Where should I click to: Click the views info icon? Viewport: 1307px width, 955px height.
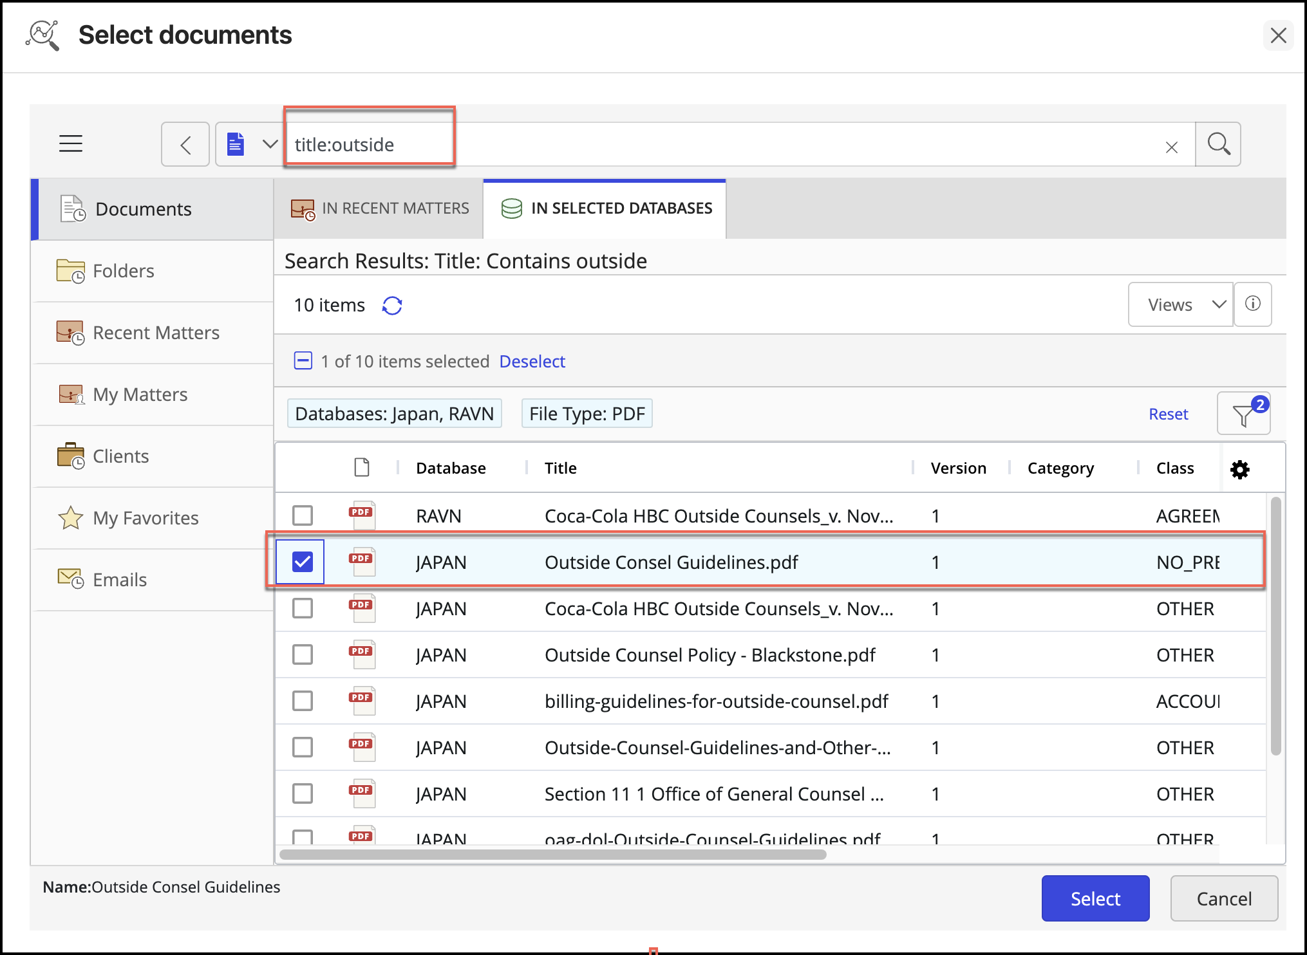[x=1252, y=304]
